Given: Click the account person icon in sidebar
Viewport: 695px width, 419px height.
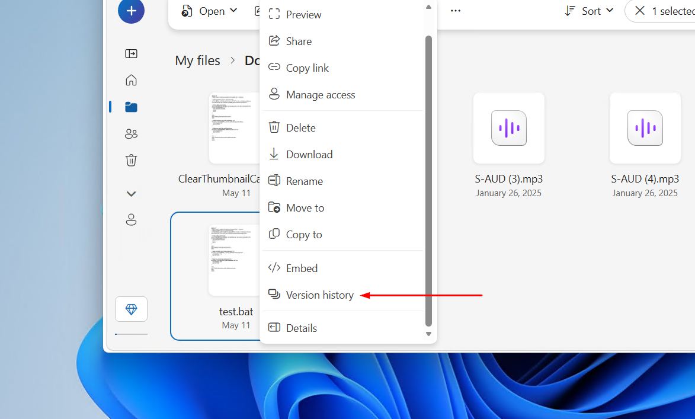Looking at the screenshot, I should click(x=131, y=219).
